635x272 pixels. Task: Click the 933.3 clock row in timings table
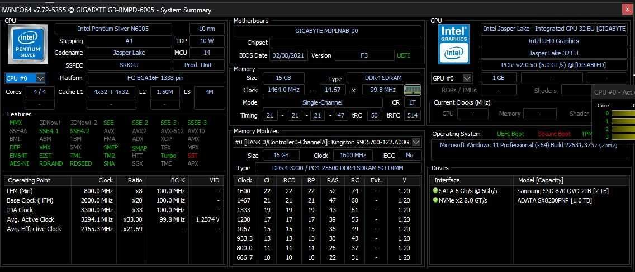point(327,238)
